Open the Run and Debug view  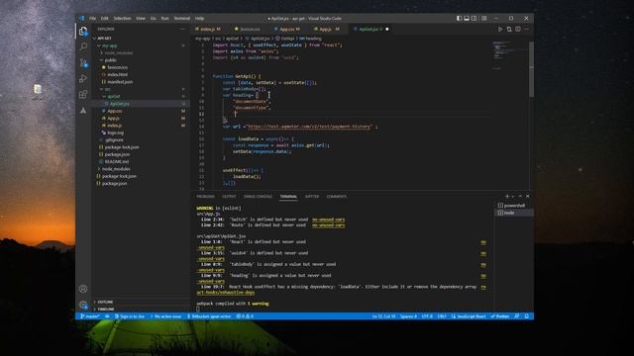coord(83,78)
